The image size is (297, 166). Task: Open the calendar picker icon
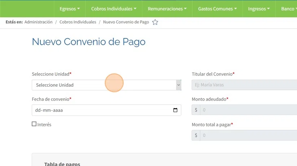175,110
